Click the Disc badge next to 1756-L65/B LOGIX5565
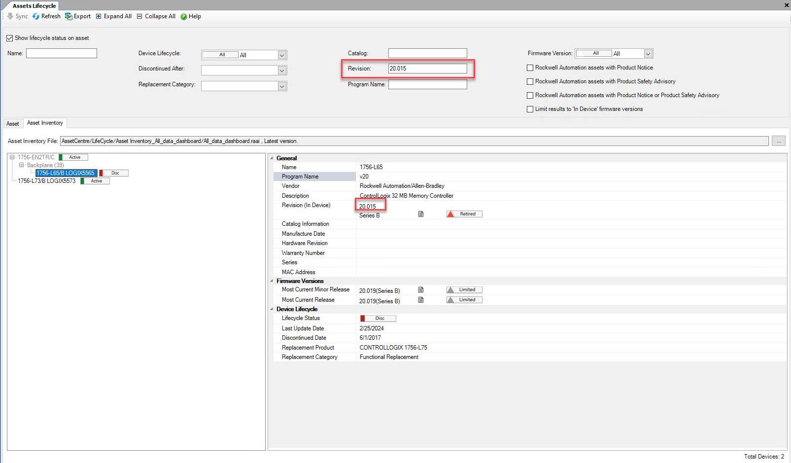 click(x=114, y=173)
